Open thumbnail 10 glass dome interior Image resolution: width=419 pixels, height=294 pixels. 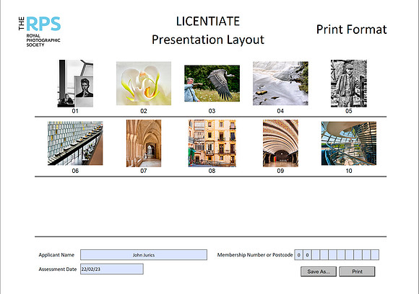point(349,143)
